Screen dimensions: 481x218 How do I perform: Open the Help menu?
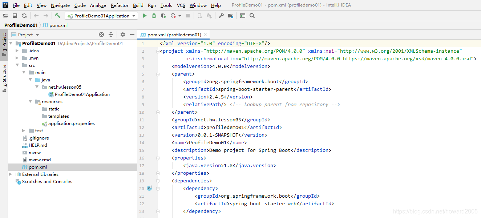point(216,5)
